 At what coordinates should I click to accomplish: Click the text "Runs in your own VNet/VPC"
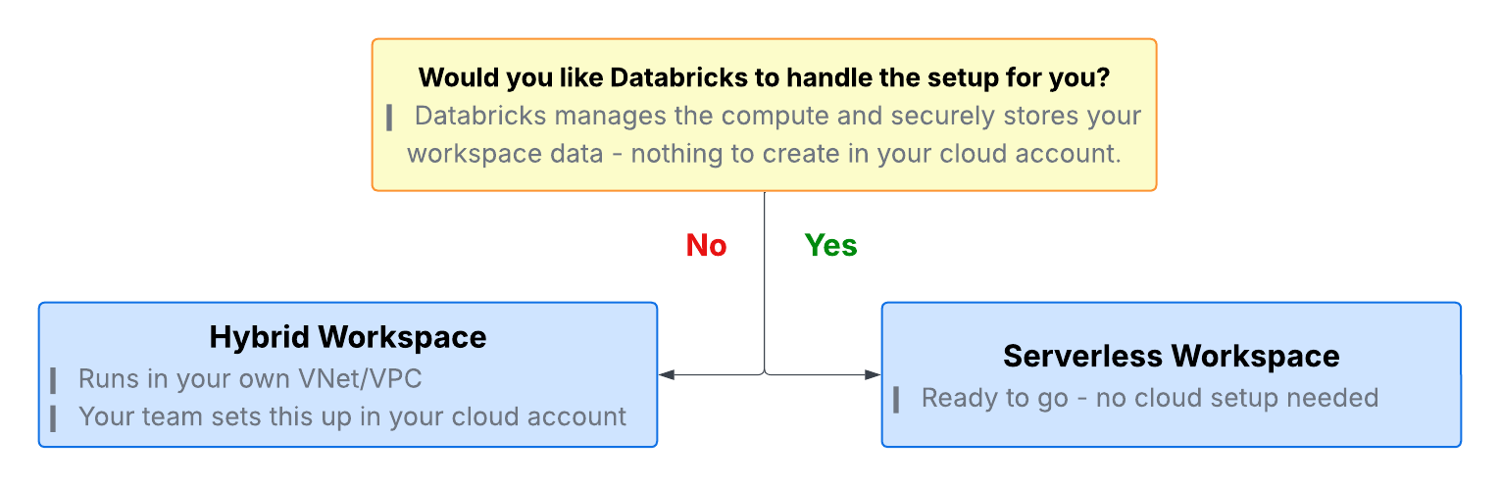pos(250,379)
